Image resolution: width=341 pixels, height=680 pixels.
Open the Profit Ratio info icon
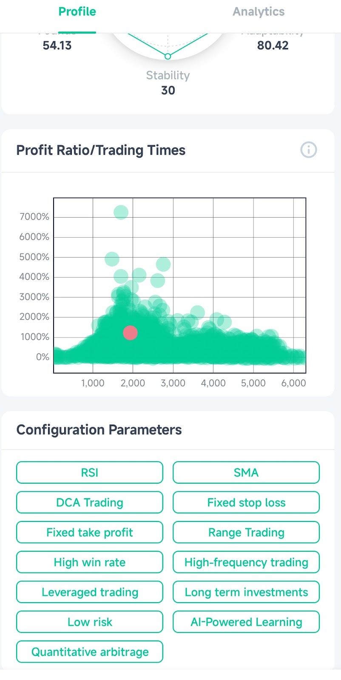click(309, 150)
